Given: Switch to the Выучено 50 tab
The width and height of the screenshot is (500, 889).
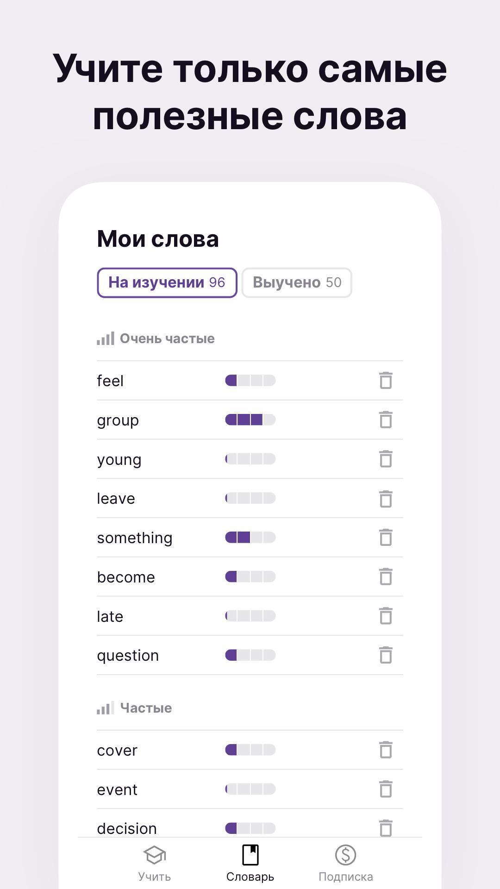Looking at the screenshot, I should click(x=297, y=282).
